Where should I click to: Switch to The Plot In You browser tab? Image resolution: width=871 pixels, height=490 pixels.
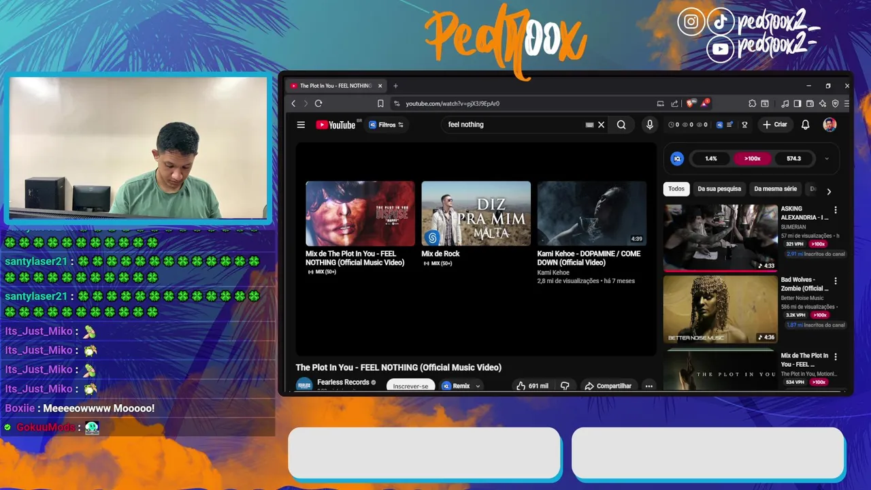point(336,86)
